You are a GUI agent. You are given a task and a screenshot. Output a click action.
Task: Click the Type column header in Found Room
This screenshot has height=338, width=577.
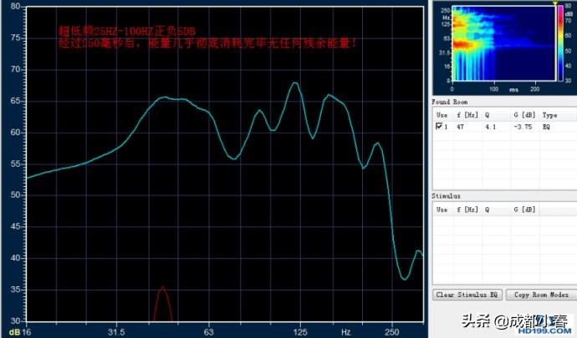549,114
